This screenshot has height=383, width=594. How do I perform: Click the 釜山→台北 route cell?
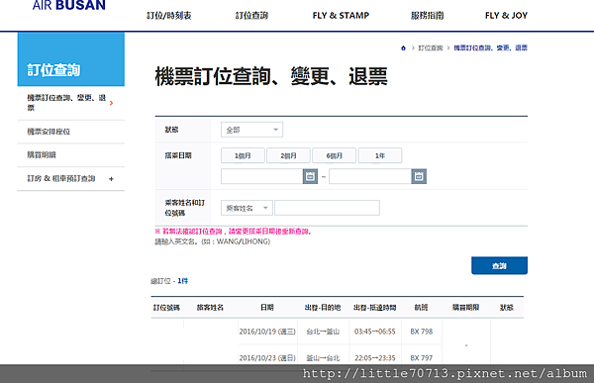pyautogui.click(x=323, y=358)
